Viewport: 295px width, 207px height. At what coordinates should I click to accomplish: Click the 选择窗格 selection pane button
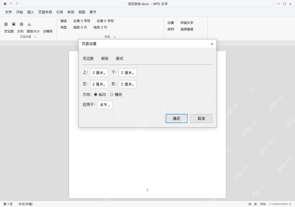(187, 29)
